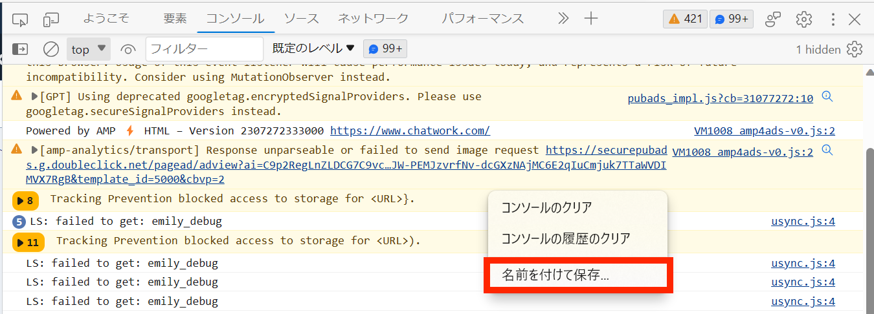
Task: Open the DevTools three-dot menu
Action: coord(833,19)
